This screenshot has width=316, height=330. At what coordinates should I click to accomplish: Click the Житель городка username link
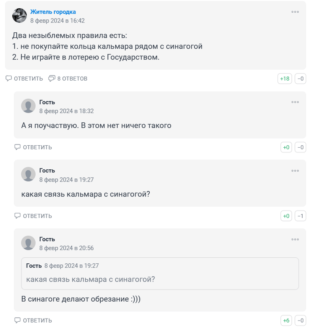click(53, 12)
